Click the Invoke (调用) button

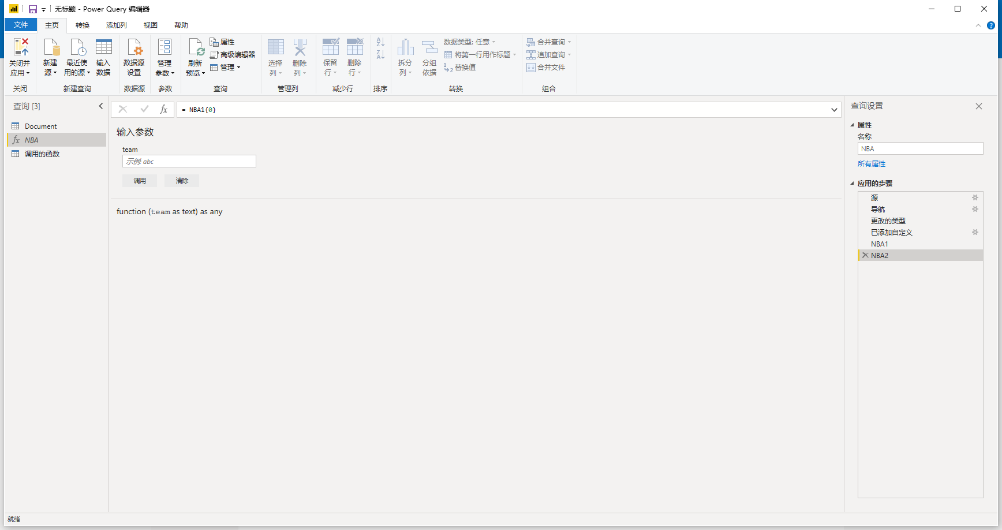(140, 181)
